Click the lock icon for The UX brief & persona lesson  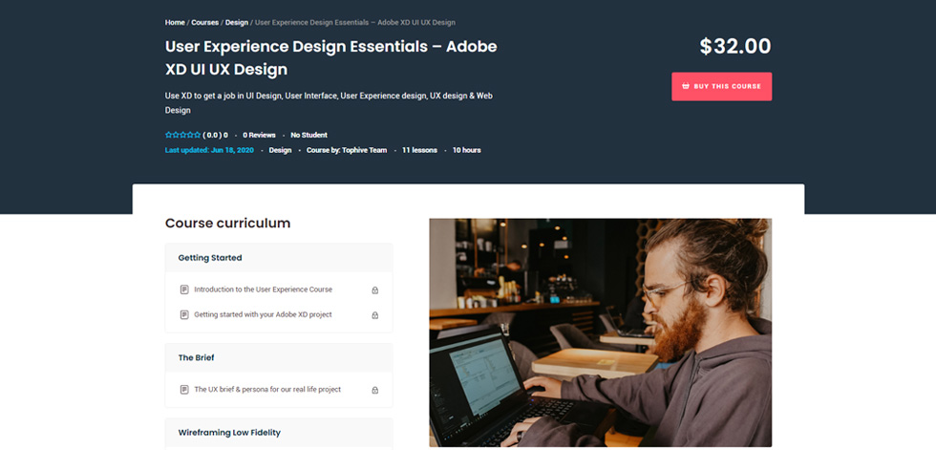(x=374, y=391)
